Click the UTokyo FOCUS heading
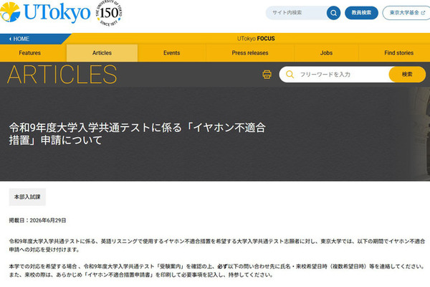This screenshot has height=287, width=430. point(256,39)
